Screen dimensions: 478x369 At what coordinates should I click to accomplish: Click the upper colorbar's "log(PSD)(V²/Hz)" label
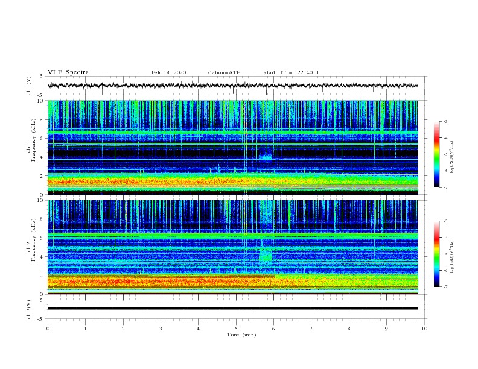coord(451,157)
